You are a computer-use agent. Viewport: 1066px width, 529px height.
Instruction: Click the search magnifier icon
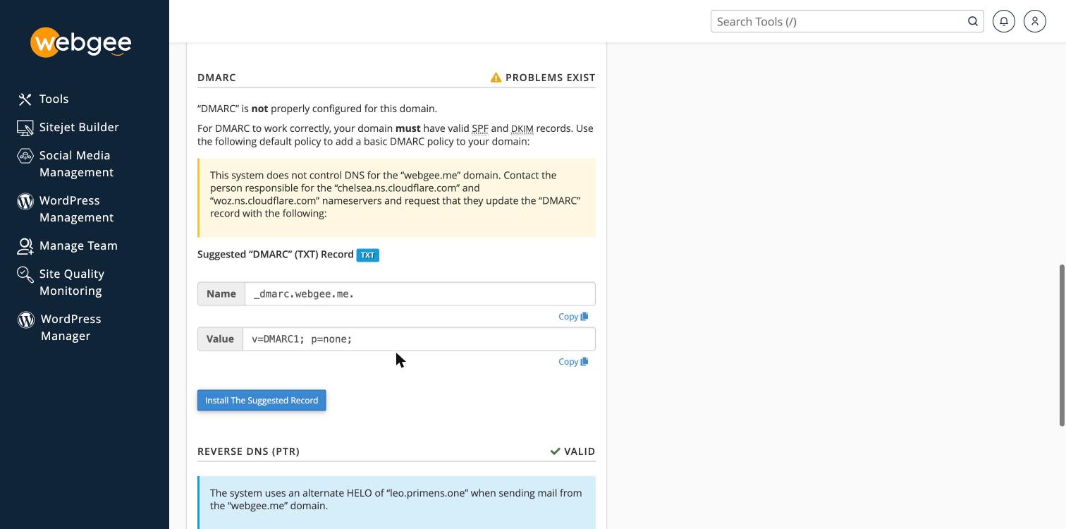[x=973, y=21]
